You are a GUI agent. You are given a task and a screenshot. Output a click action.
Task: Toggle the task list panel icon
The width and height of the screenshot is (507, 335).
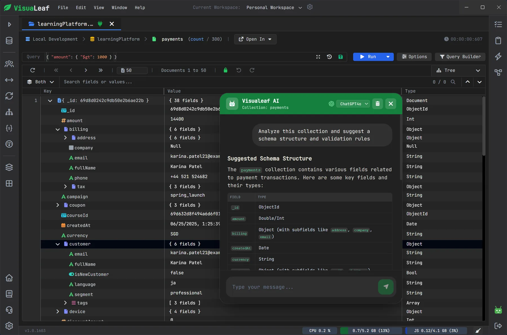coord(498,24)
